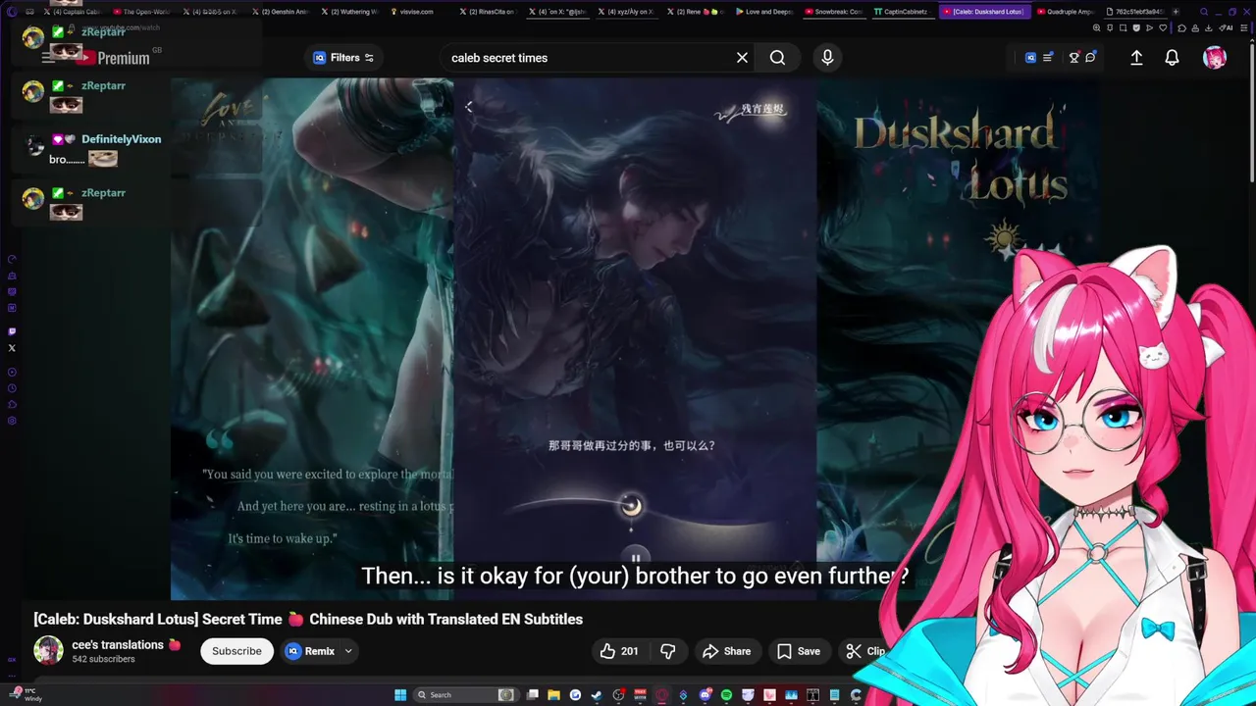Switch to the Snowbreak YouTube tab
This screenshot has height=706, width=1256.
point(834,12)
